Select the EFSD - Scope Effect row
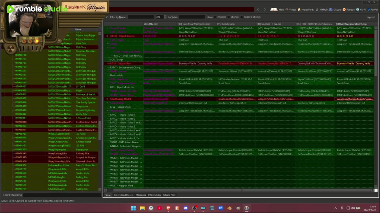The height and width of the screenshot is (213, 380). point(120,107)
